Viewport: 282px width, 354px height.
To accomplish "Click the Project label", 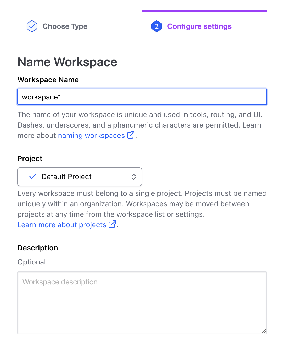I will pyautogui.click(x=30, y=159).
